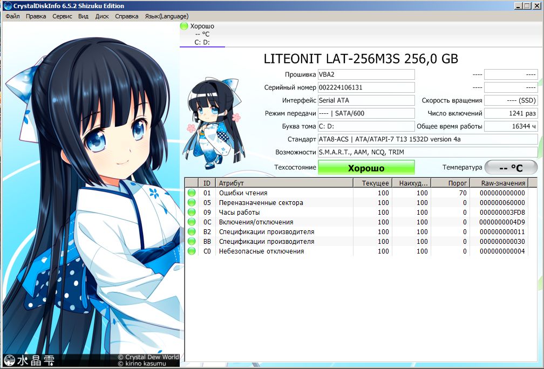
Task: Click raw value 000000000030
Action: point(502,241)
